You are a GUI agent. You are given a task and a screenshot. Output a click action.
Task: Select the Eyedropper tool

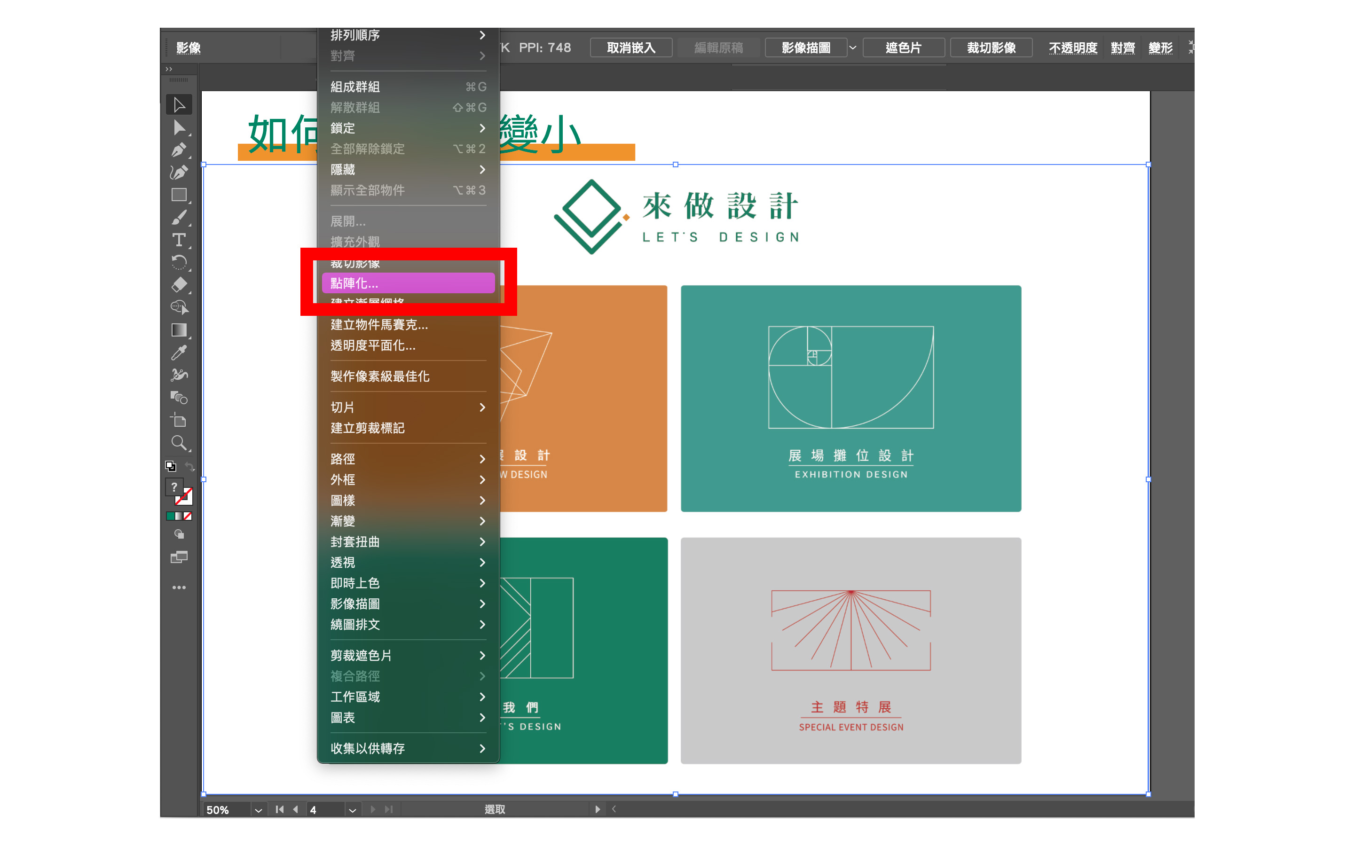[x=179, y=352]
